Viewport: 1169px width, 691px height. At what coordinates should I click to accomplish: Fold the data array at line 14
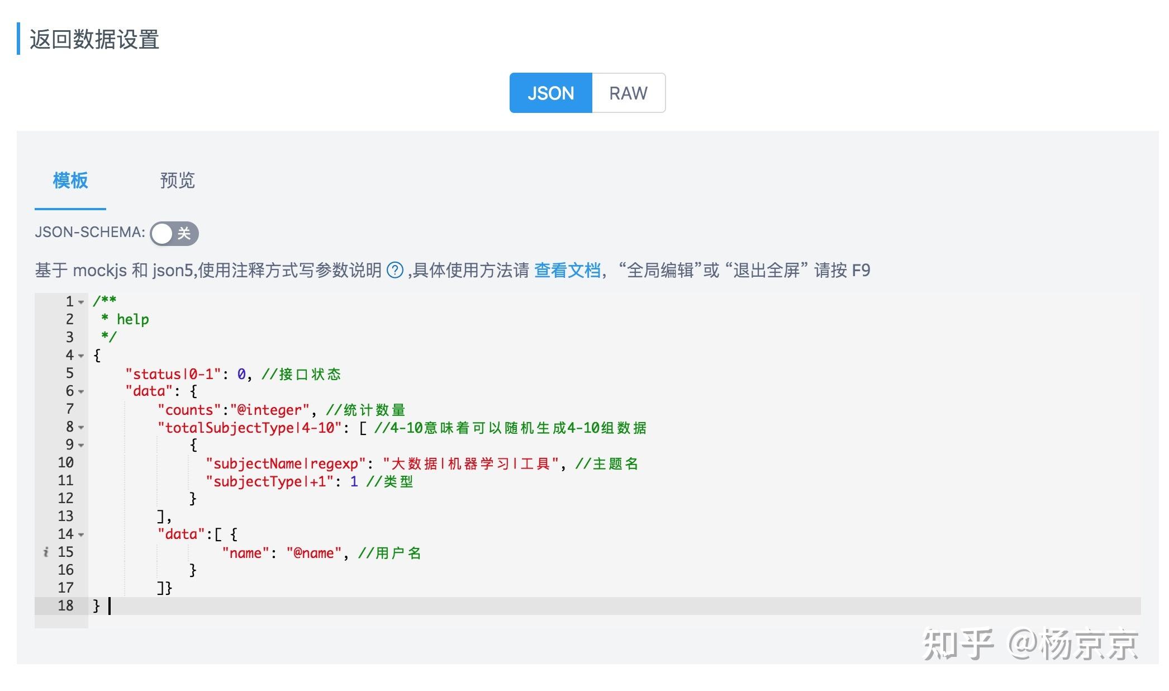coord(82,535)
